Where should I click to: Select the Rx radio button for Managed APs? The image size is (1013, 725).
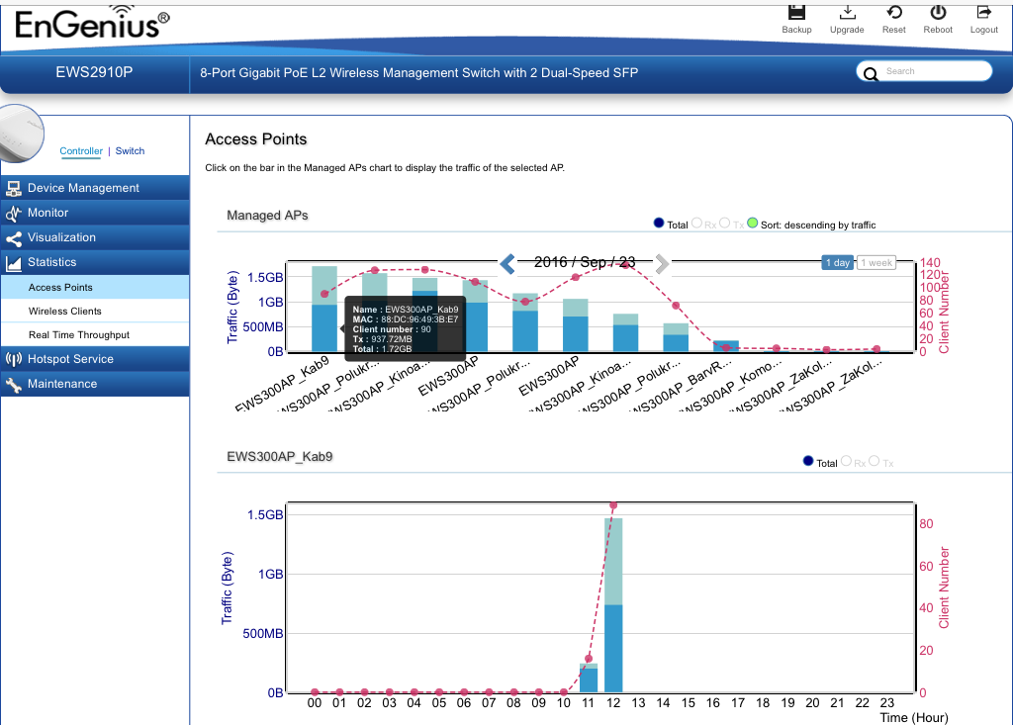tap(696, 223)
